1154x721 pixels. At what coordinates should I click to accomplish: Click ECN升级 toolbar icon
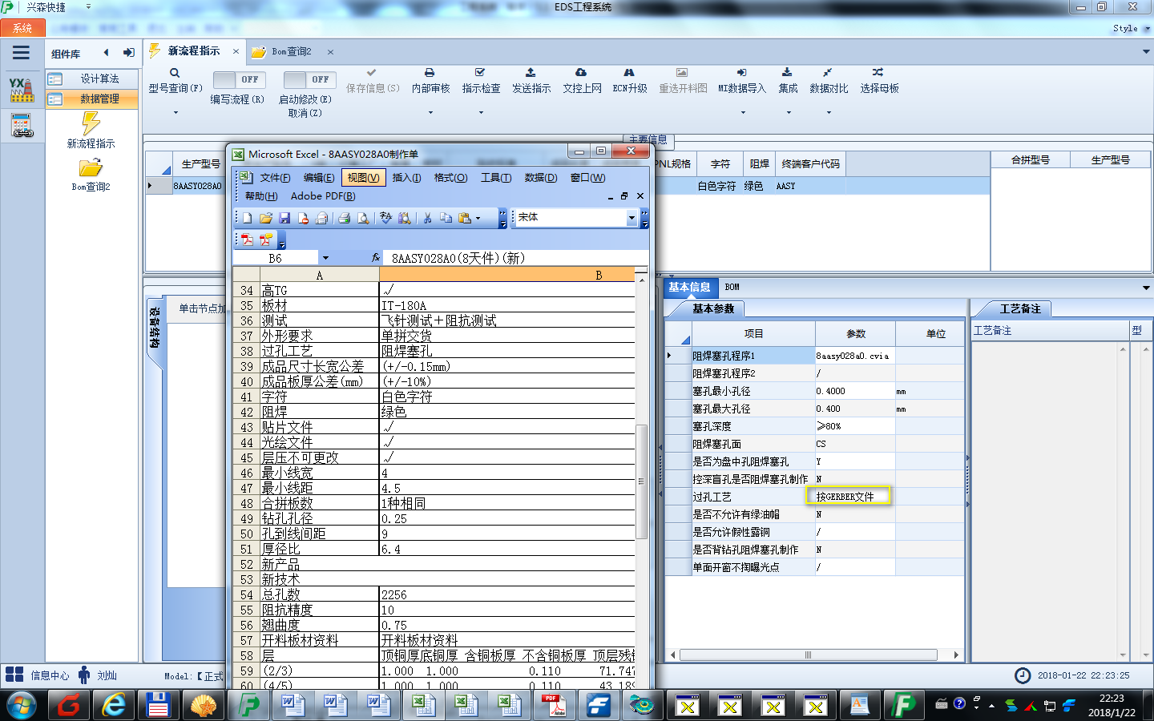pos(629,73)
